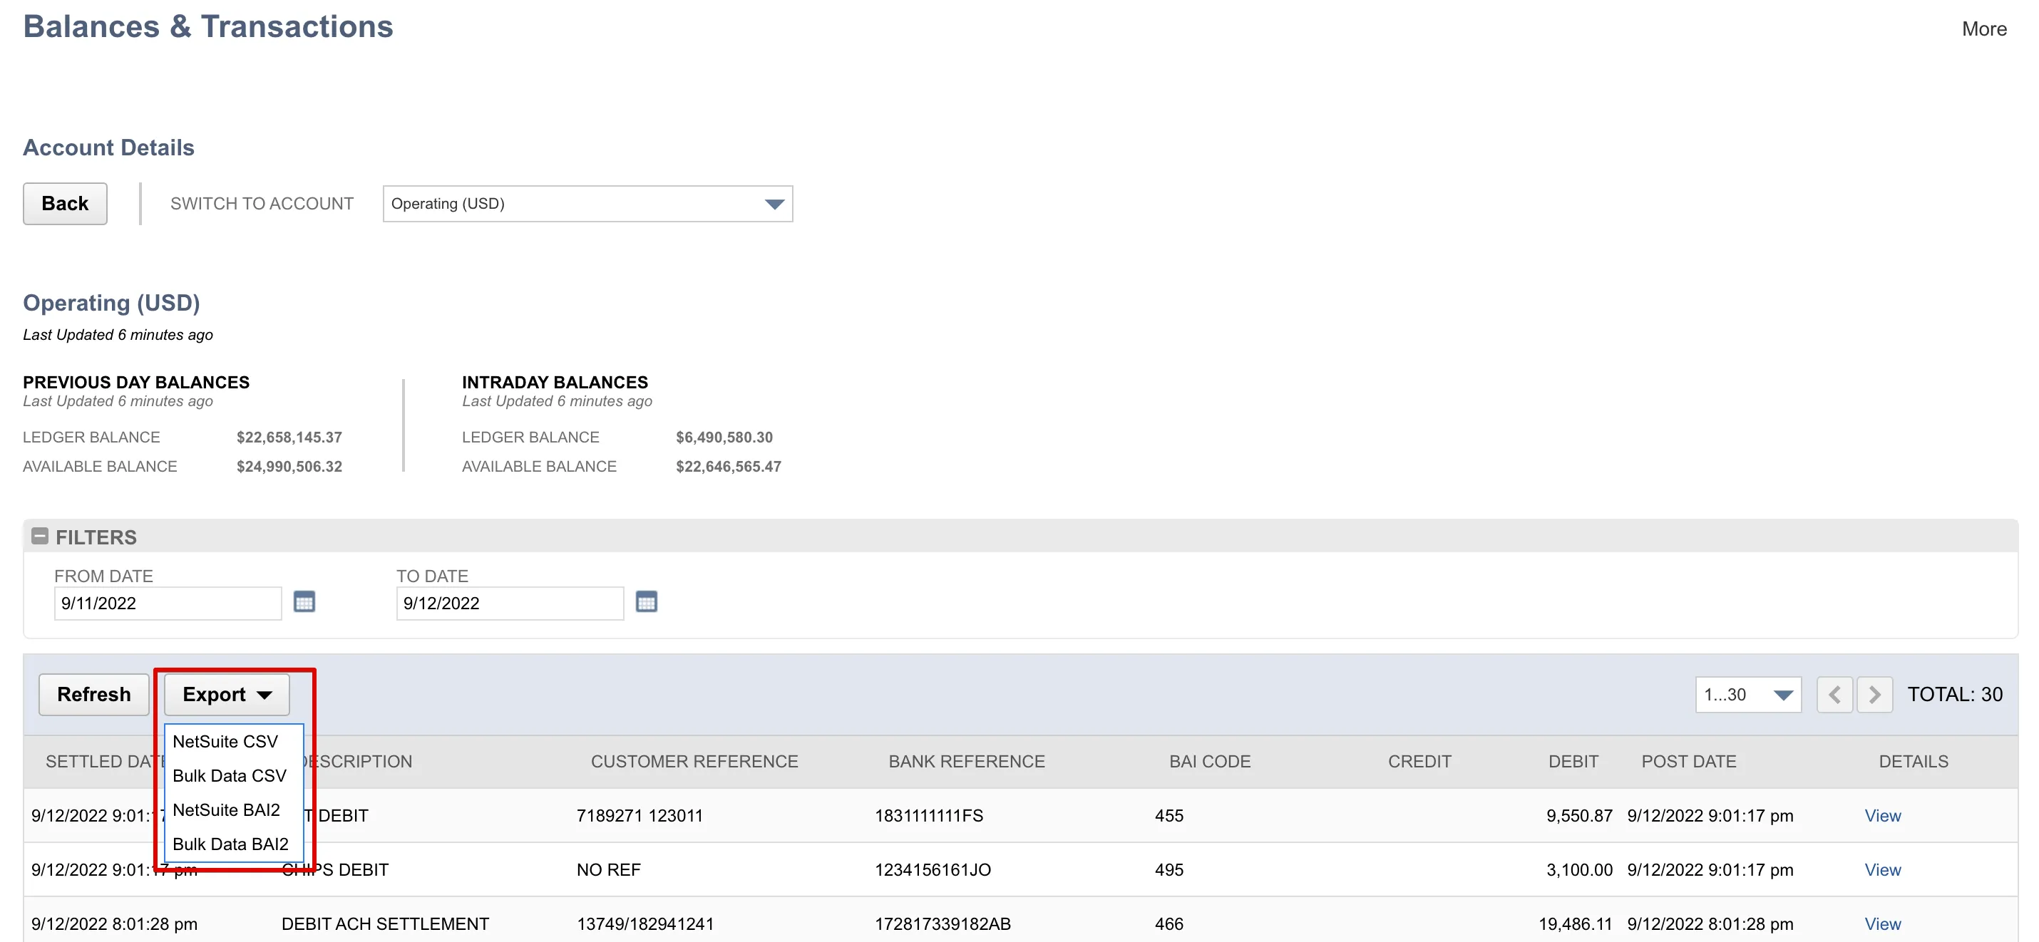
Task: View details for the 9,550.87 debit
Action: tap(1882, 815)
